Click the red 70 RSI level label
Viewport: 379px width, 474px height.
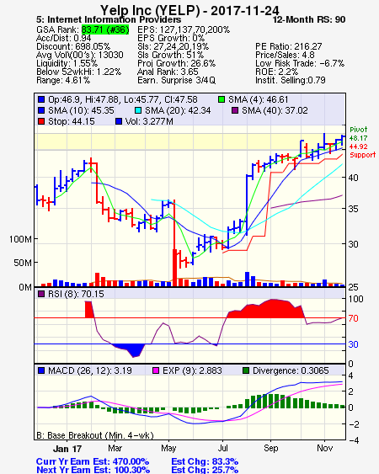click(353, 318)
